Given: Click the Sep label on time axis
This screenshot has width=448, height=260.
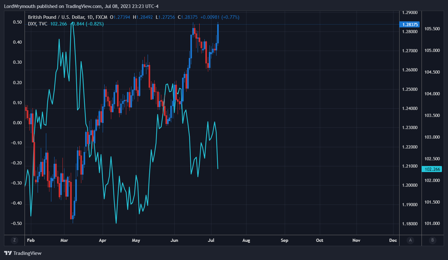Looking at the screenshot, I should coord(284,240).
